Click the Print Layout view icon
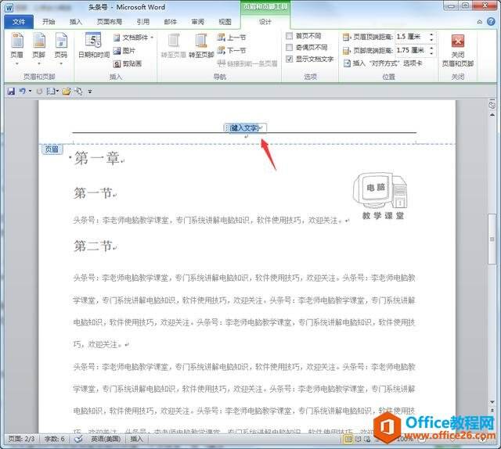501x449 pixels. [348, 440]
